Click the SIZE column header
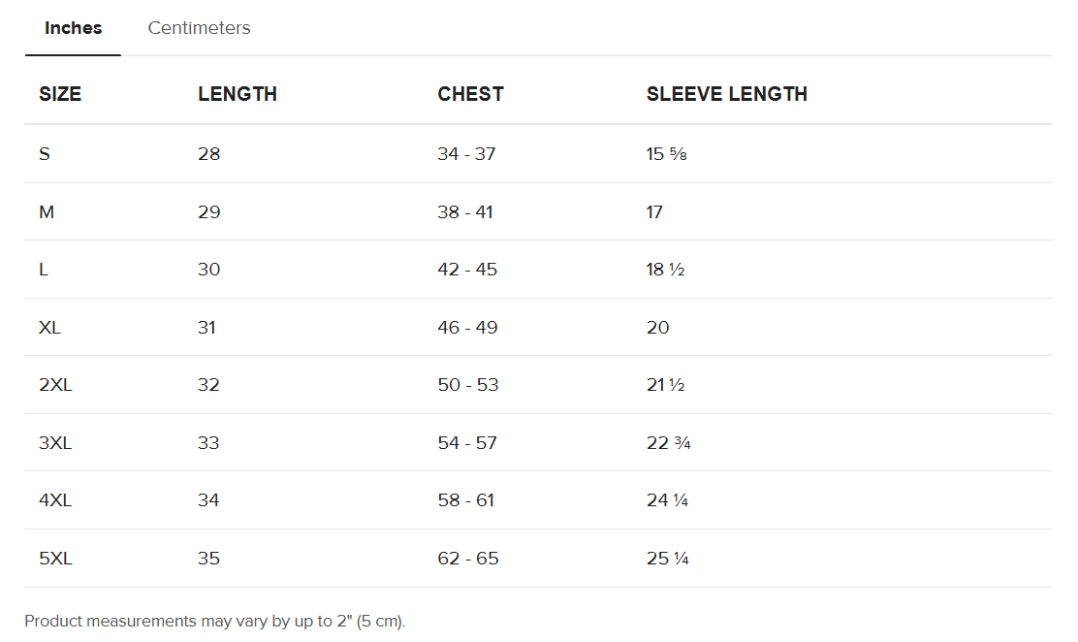 coord(60,94)
